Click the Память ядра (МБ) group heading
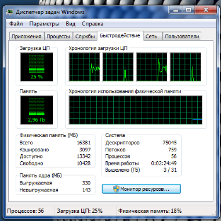The image size is (221, 221). (41, 175)
